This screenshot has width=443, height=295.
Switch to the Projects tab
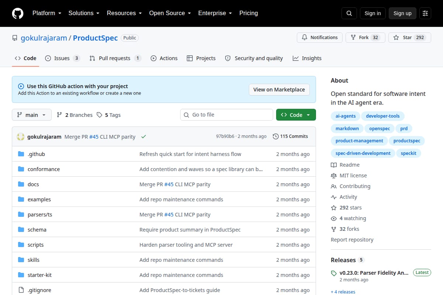[x=201, y=58]
